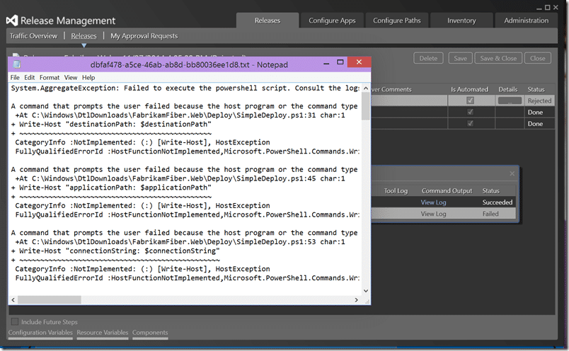
Task: Click the Succeeded status cell
Action: (497, 202)
